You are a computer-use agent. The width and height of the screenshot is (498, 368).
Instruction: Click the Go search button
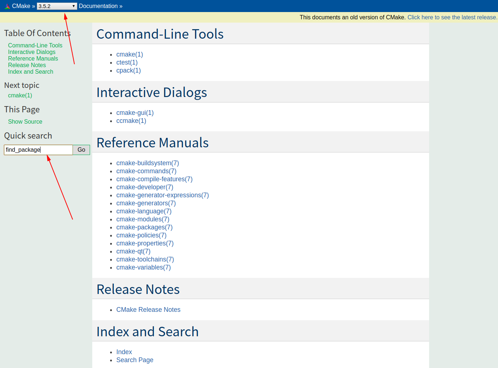(81, 150)
